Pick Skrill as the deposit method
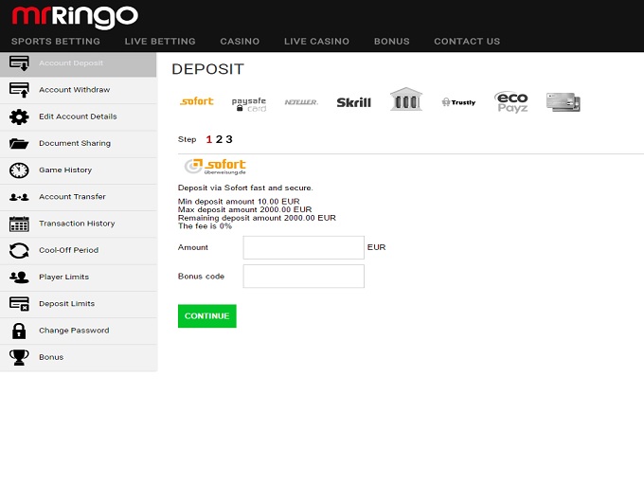 (353, 102)
